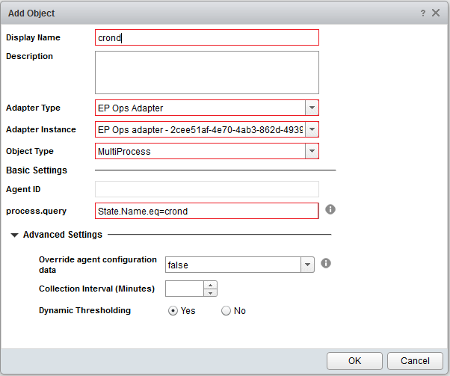This screenshot has height=376, width=450.
Task: Focus the Agent ID input field
Action: click(207, 189)
